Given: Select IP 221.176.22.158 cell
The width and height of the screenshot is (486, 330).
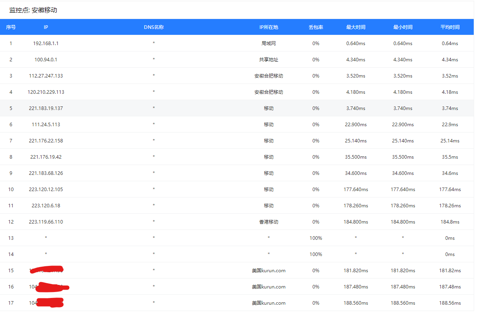Looking at the screenshot, I should 46,141.
